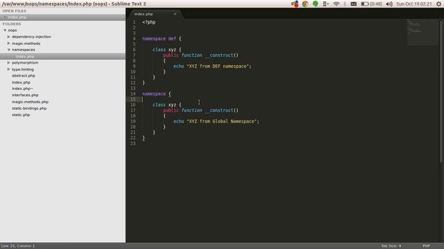
Task: Expand the type-hinting folder arrow
Action: pos(9,69)
